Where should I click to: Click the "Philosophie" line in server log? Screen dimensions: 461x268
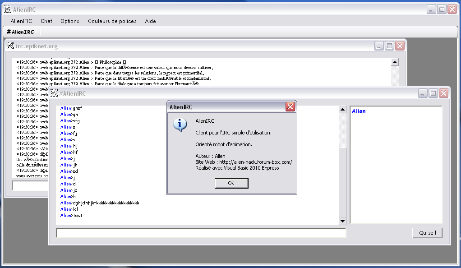pyautogui.click(x=71, y=62)
